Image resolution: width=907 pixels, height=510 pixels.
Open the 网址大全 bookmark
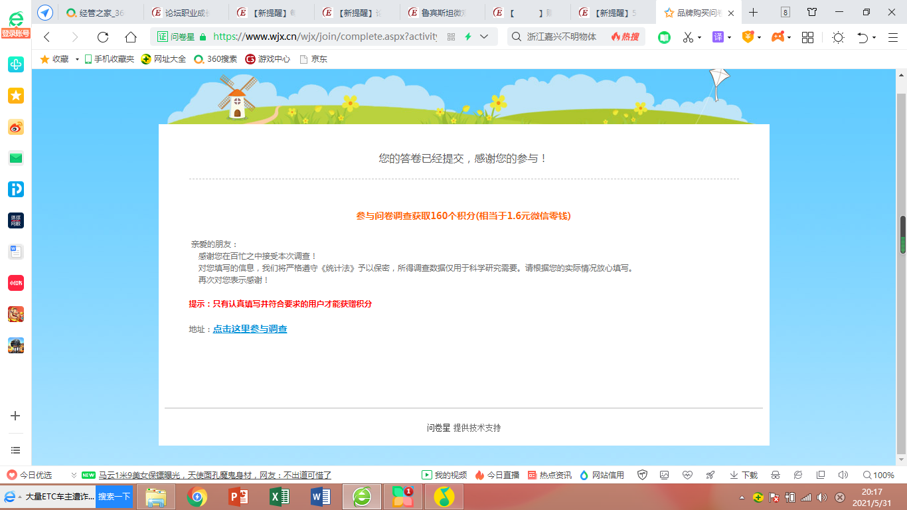coord(163,59)
